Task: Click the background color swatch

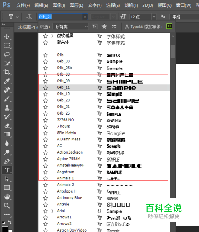Action: [10, 231]
